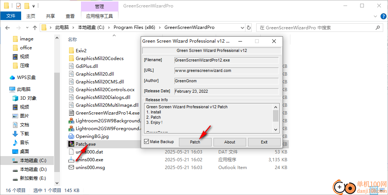
Task: Open the 文件 menu tab
Action: tap(11, 16)
